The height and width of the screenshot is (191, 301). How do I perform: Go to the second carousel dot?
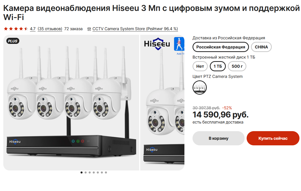coord(86,172)
